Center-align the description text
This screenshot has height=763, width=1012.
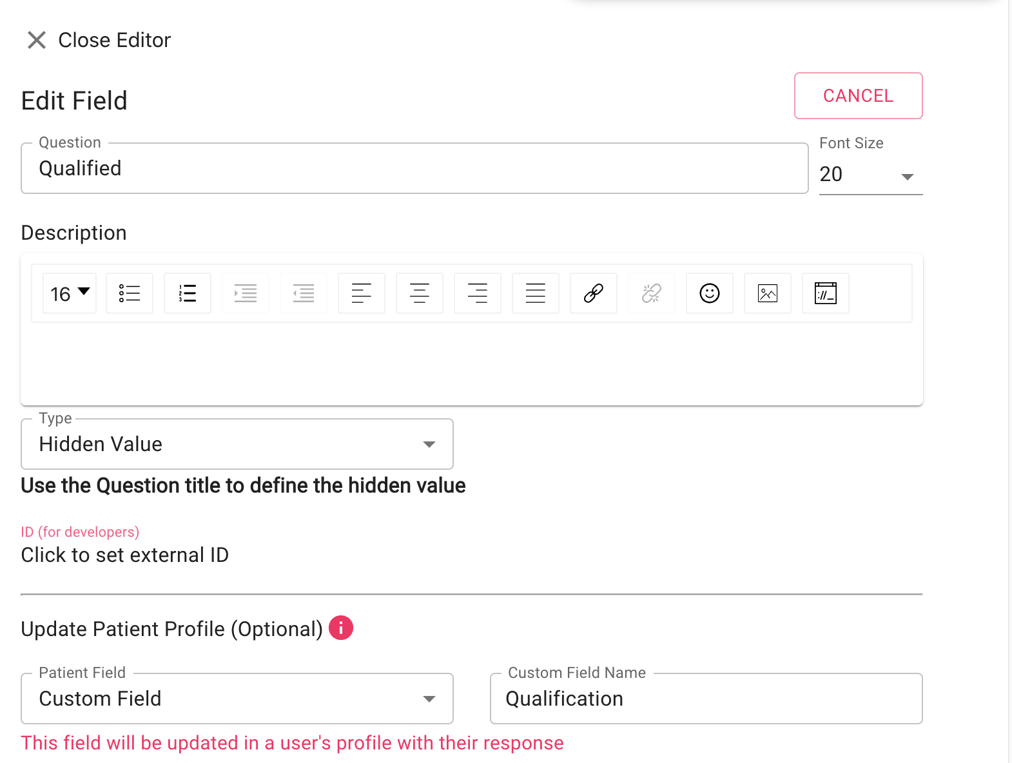coord(420,293)
